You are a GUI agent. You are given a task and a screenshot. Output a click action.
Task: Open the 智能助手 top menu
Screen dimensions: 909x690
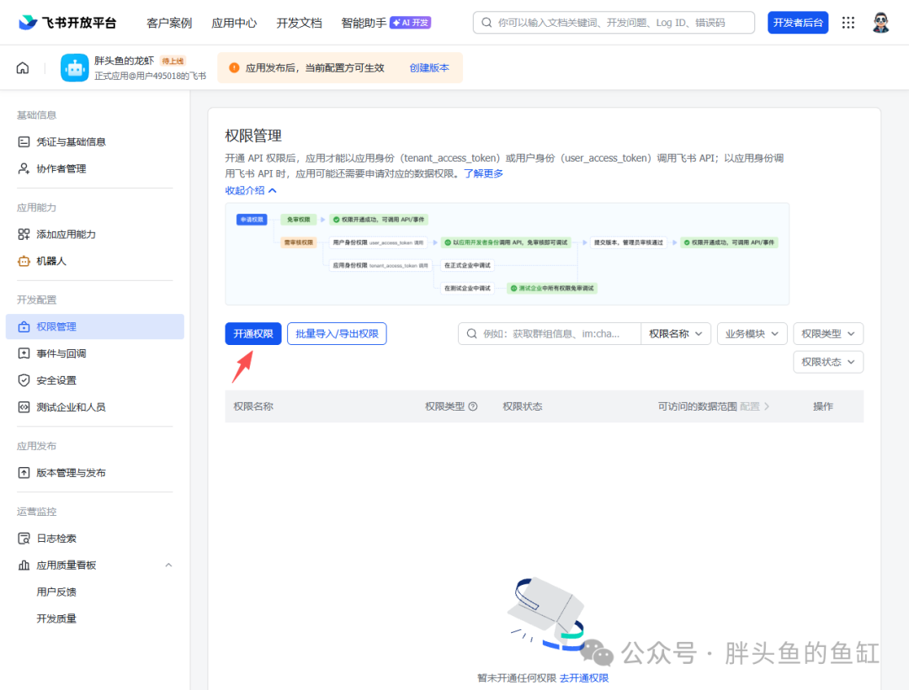point(364,23)
